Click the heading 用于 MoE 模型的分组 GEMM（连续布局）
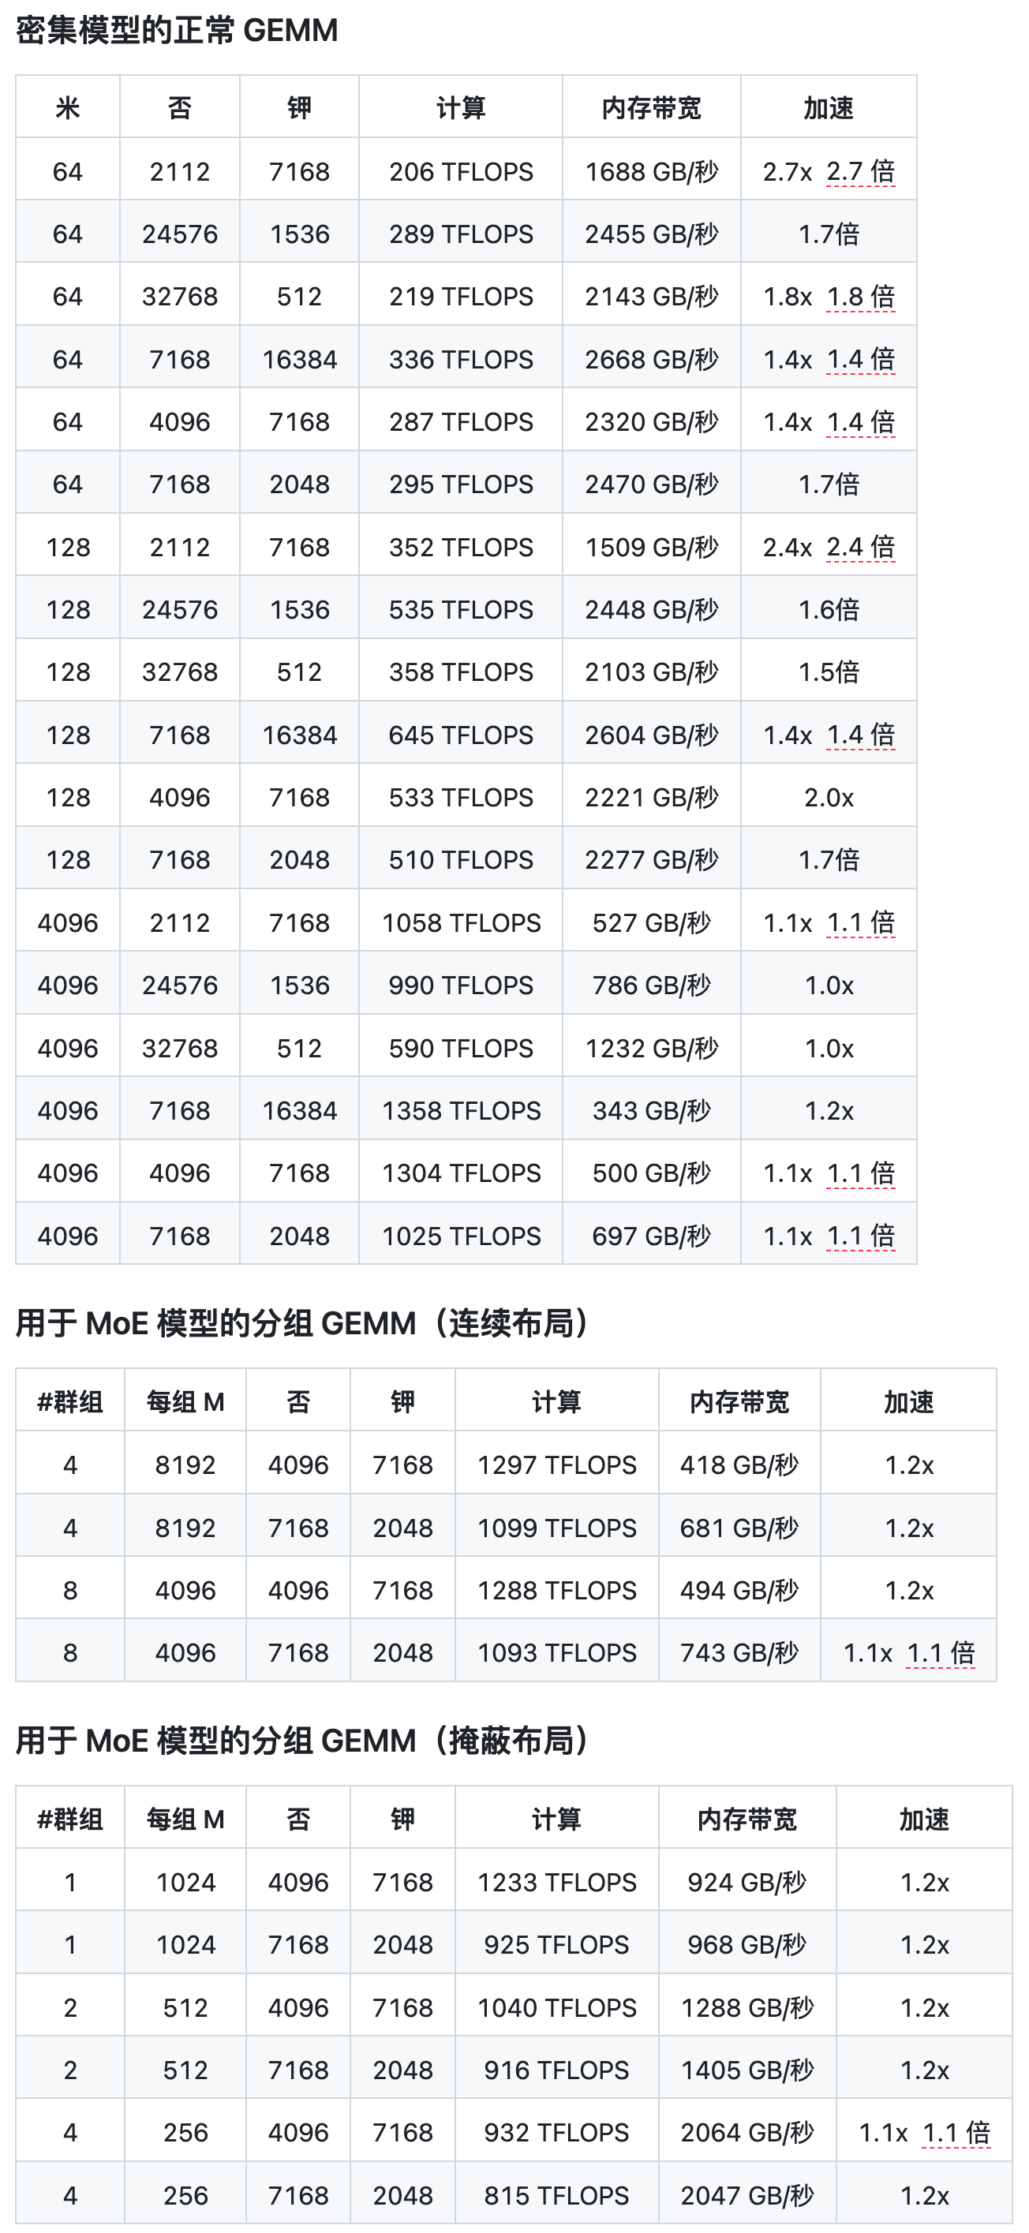Screen dimensions: 1029x2233 pyautogui.click(x=303, y=1324)
